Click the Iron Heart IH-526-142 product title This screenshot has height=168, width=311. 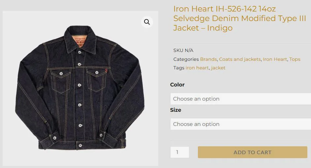tap(239, 18)
